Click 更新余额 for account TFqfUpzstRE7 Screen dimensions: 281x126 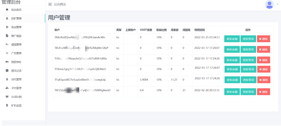tap(232, 80)
